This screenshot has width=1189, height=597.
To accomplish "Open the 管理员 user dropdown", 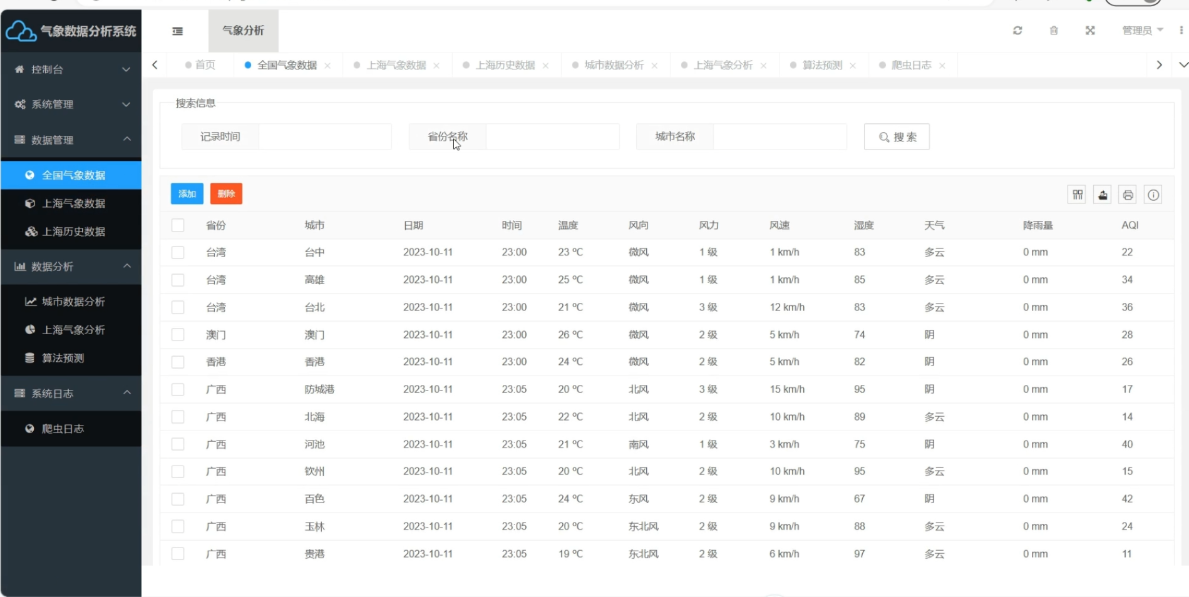I will pyautogui.click(x=1143, y=30).
